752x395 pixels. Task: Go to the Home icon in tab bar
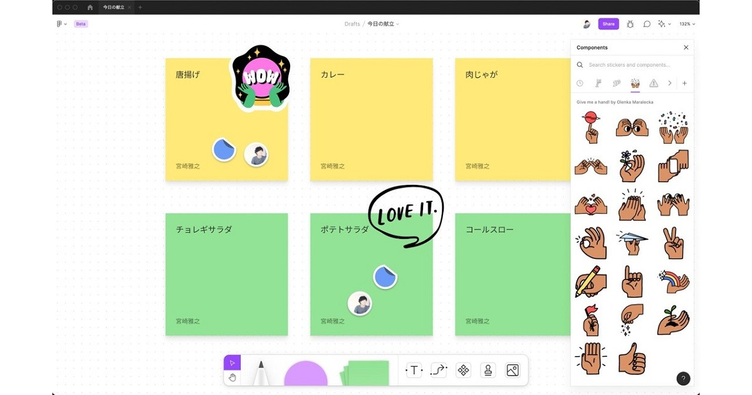point(90,7)
